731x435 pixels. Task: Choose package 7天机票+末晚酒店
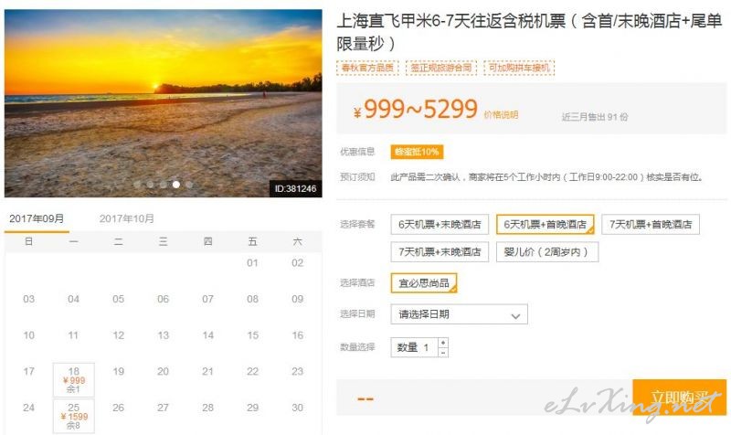[x=440, y=251]
